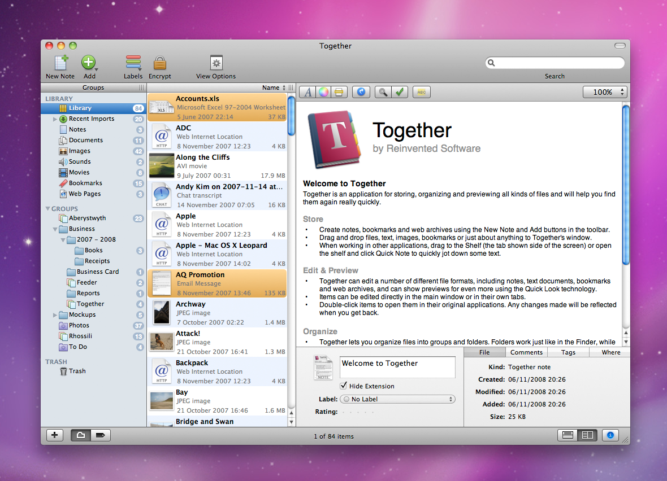Select the Backpack web location item

(218, 371)
